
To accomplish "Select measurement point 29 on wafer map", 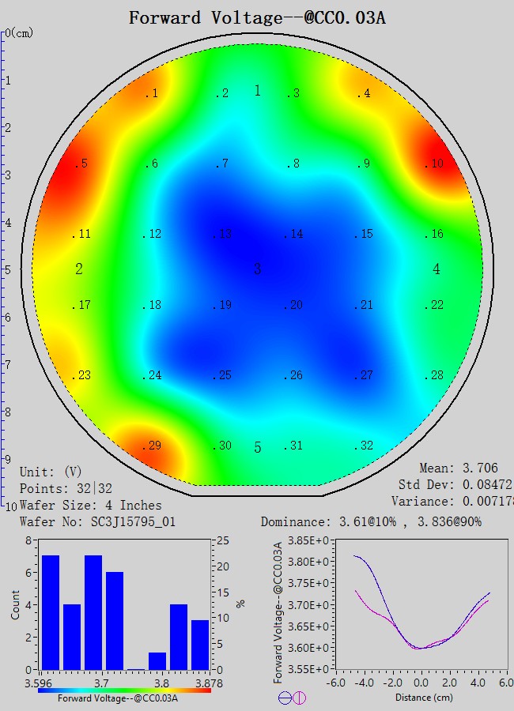I will click(151, 446).
